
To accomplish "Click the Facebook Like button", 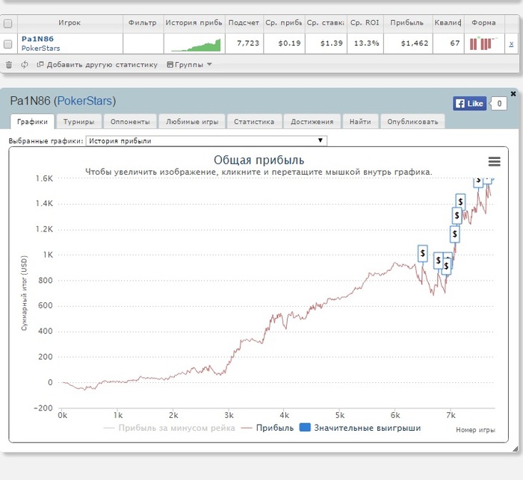I will click(x=470, y=103).
